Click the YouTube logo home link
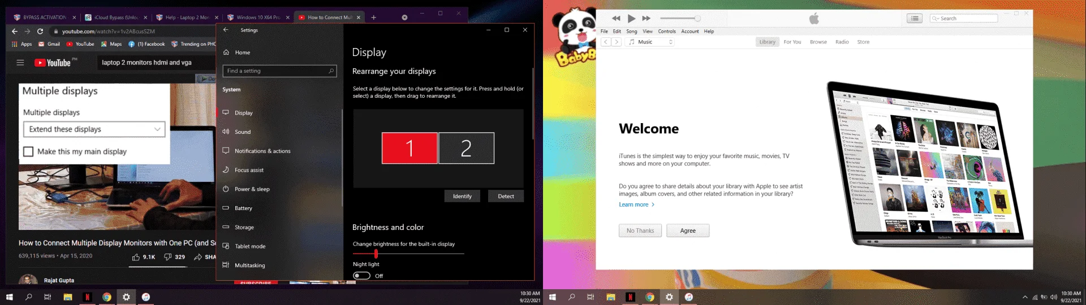1086x305 pixels. pos(53,63)
